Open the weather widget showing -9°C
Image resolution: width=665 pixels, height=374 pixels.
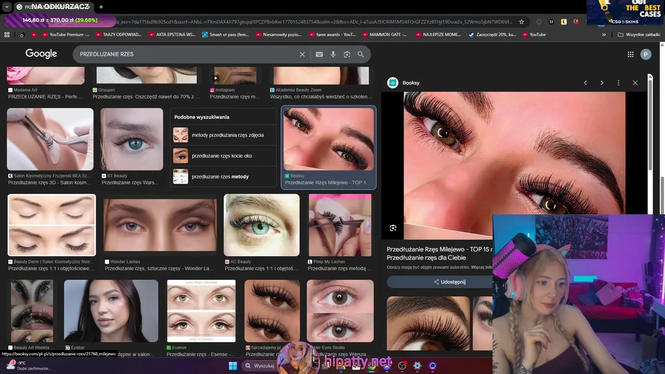[29, 366]
